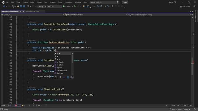198x111 pixels.
Task: Click the CRLF line ending indicator
Action: point(191,105)
